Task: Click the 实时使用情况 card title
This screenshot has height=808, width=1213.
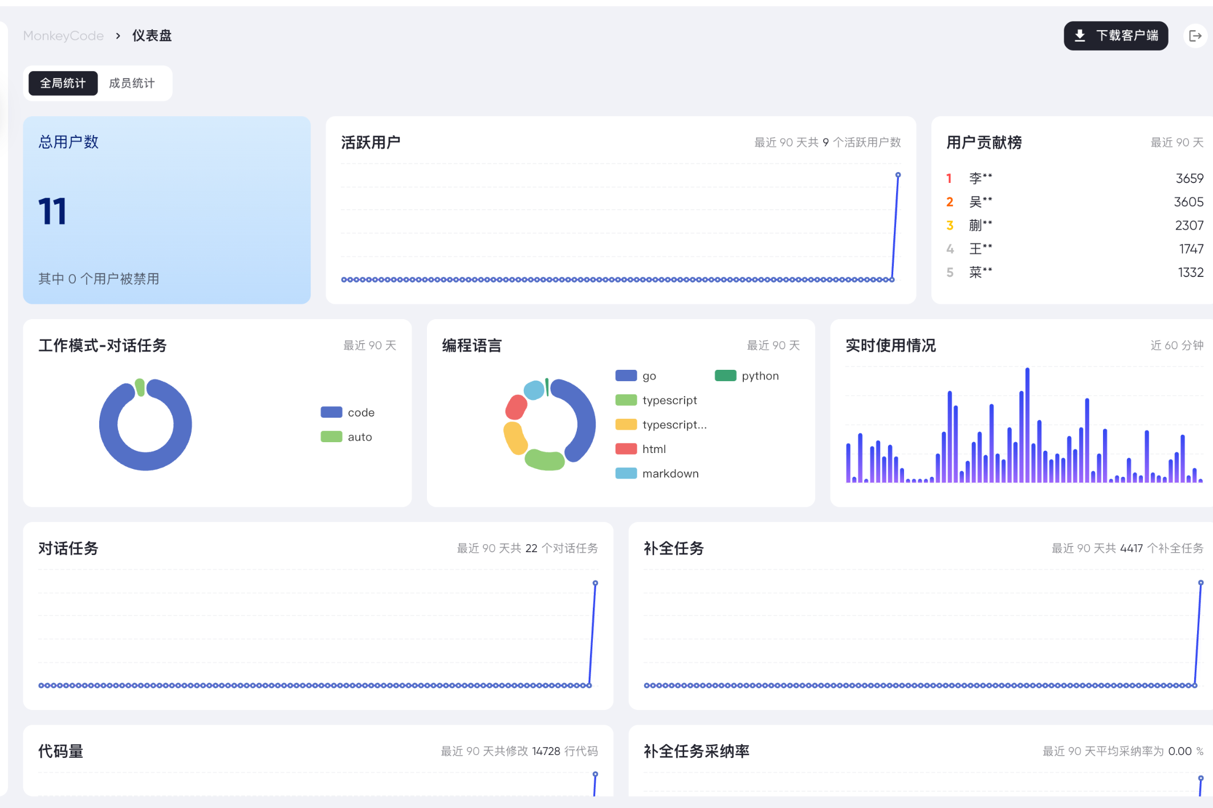Action: pos(890,345)
